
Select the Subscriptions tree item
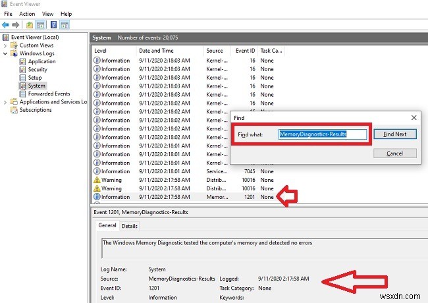[x=36, y=110]
